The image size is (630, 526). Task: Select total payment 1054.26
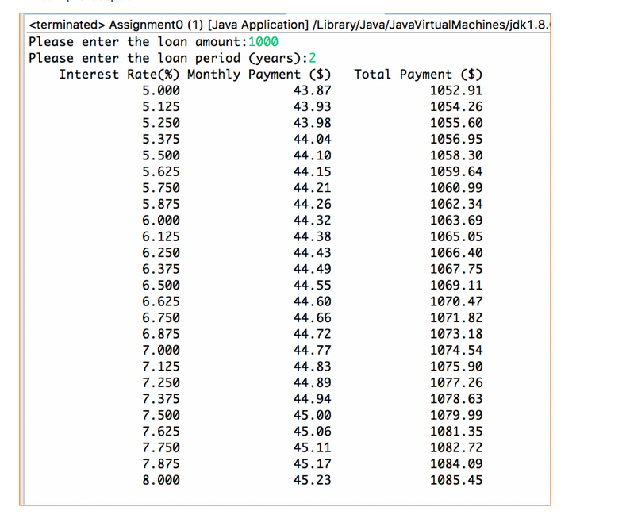point(456,107)
